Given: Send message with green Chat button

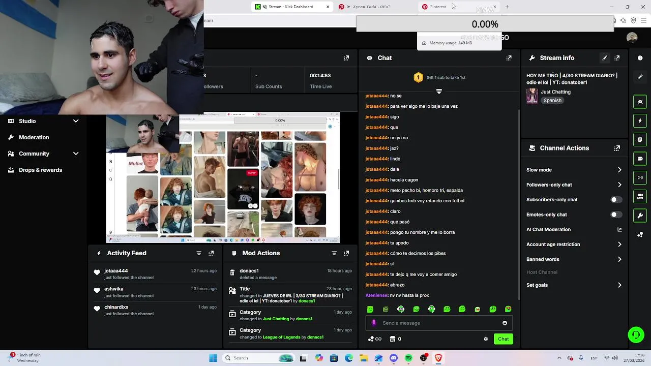Looking at the screenshot, I should pyautogui.click(x=503, y=339).
